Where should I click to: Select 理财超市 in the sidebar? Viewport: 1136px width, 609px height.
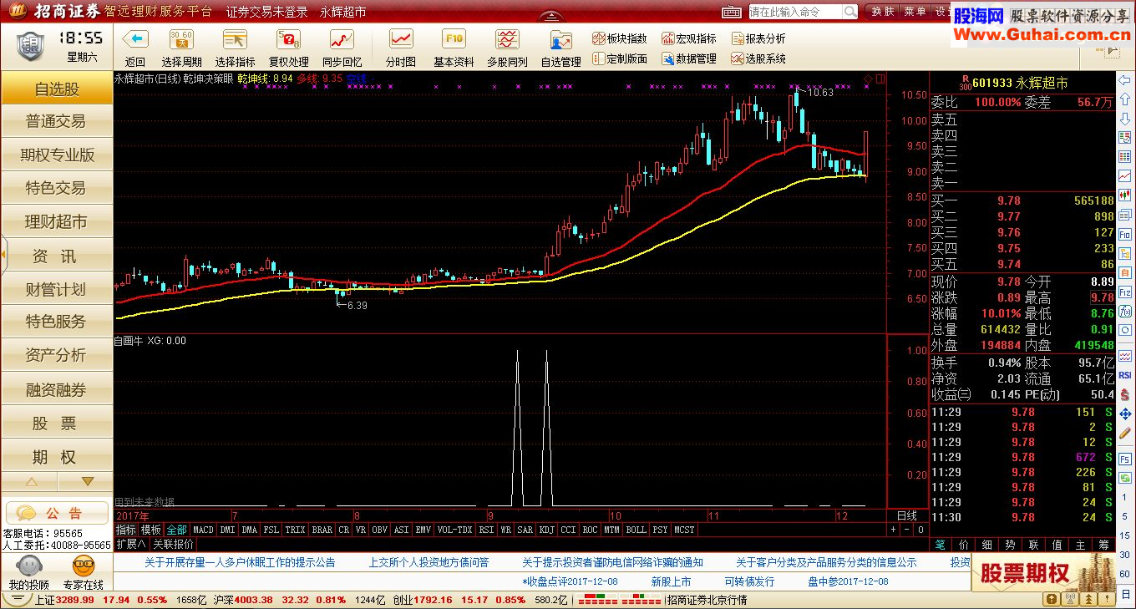(x=56, y=221)
